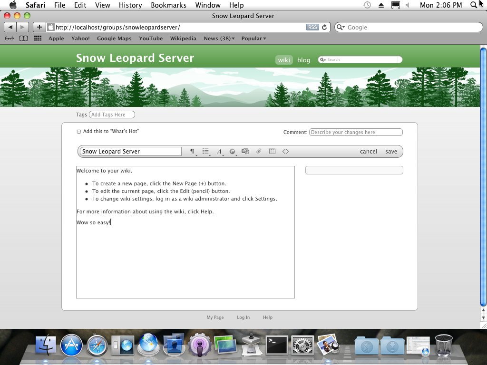Open the list formatting menu
Screen dimensions: 487x365
click(206, 152)
